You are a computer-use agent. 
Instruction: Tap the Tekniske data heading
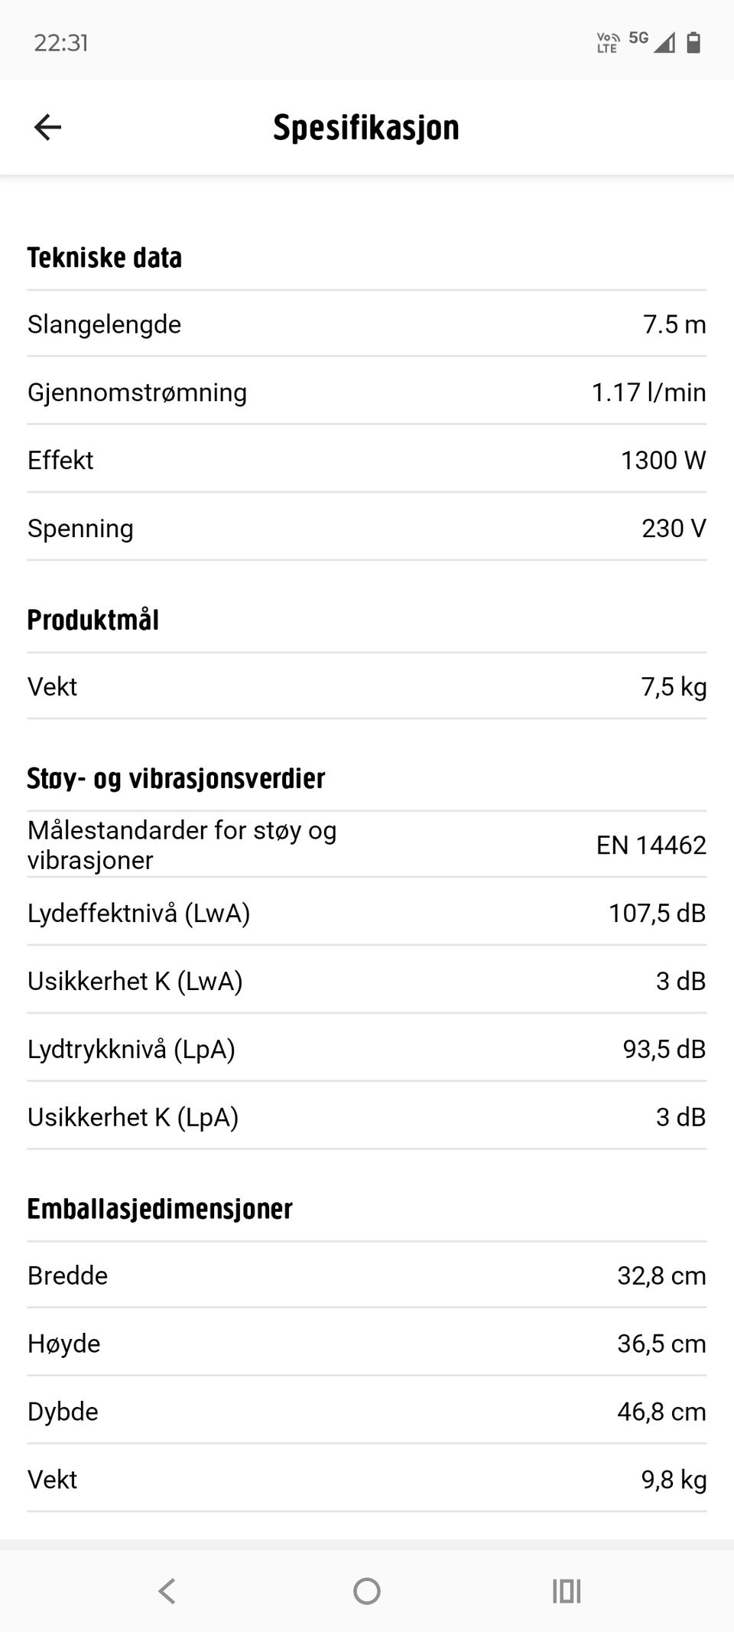[x=105, y=258]
